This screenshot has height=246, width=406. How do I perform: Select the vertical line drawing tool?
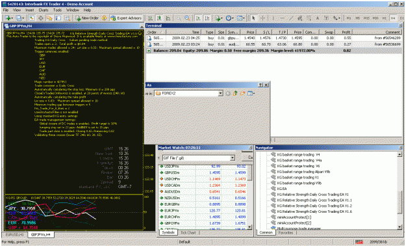pyautogui.click(x=273, y=18)
